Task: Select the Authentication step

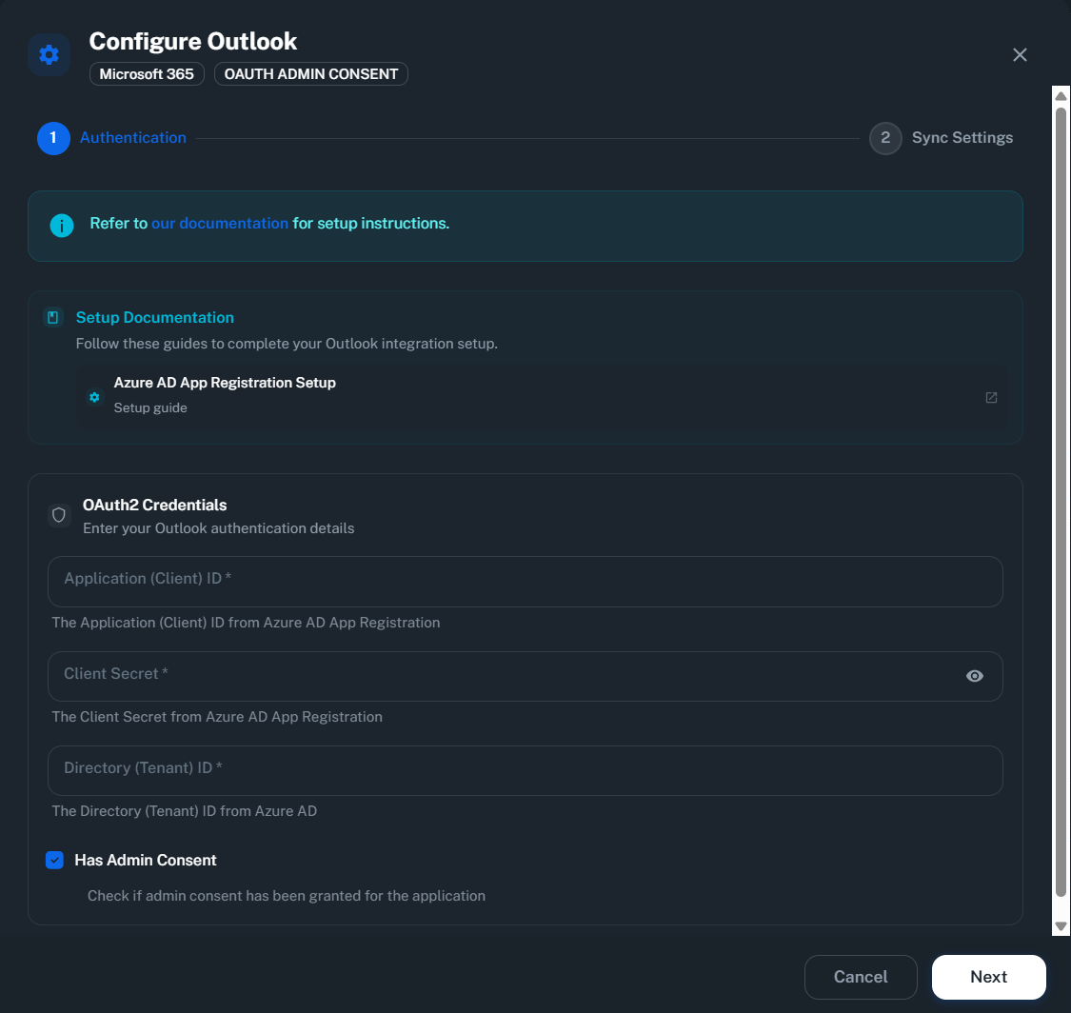Action: click(x=132, y=138)
